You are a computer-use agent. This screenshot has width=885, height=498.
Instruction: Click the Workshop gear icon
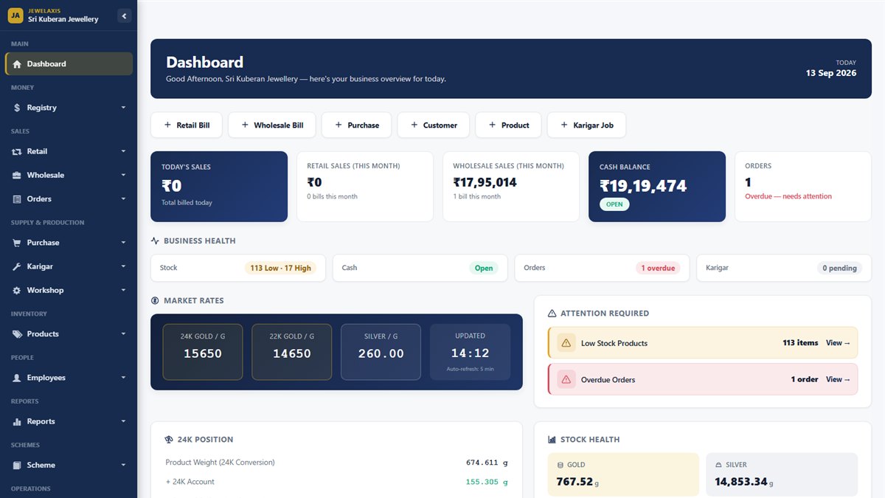[x=17, y=291]
